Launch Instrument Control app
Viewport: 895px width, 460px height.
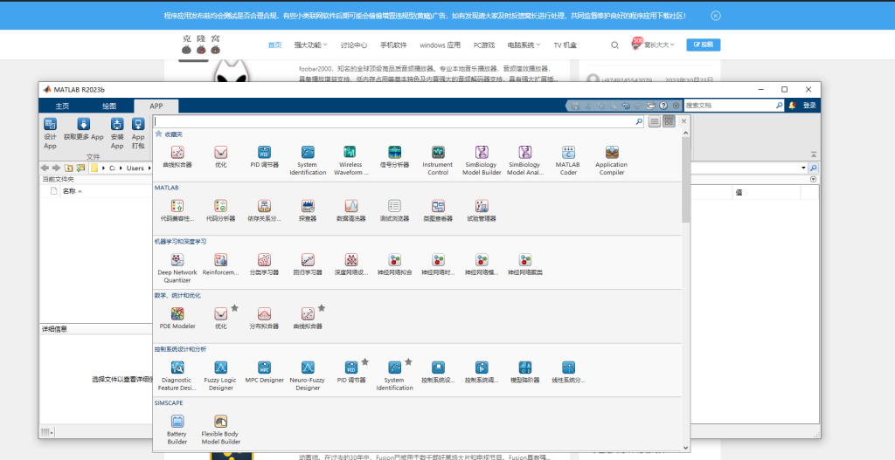[x=438, y=161]
